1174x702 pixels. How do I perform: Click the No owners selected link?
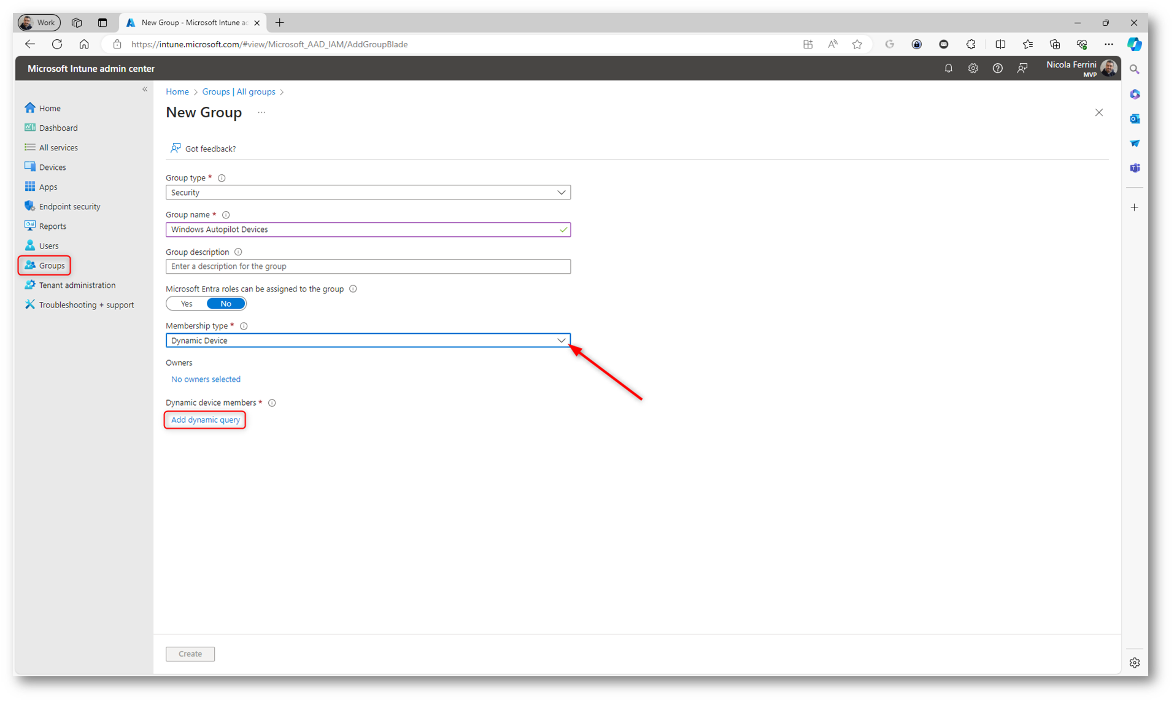pyautogui.click(x=206, y=380)
